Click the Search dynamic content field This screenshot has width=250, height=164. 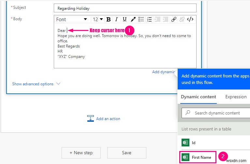(216, 113)
